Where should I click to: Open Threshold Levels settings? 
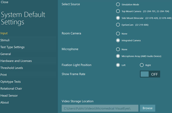click(12, 68)
